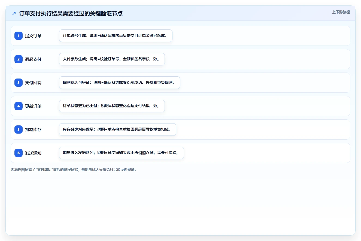Open the 消息进入发送队列 description box

tap(122, 153)
